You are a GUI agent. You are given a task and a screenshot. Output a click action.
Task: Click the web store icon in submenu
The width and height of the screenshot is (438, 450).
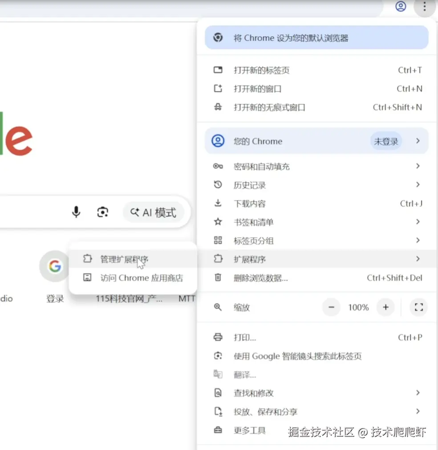pyautogui.click(x=87, y=277)
